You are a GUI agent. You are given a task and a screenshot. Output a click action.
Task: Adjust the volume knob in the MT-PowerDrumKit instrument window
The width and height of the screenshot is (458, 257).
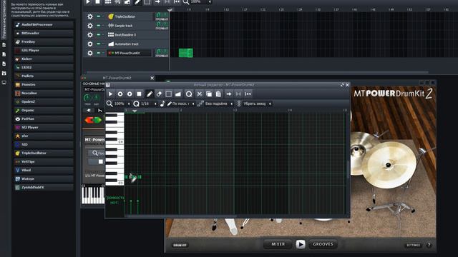[87, 98]
